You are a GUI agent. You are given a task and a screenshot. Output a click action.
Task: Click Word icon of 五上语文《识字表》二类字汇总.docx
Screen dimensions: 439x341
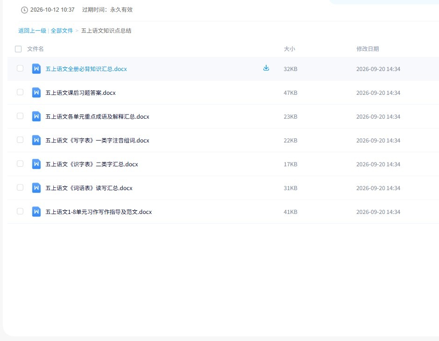click(36, 164)
